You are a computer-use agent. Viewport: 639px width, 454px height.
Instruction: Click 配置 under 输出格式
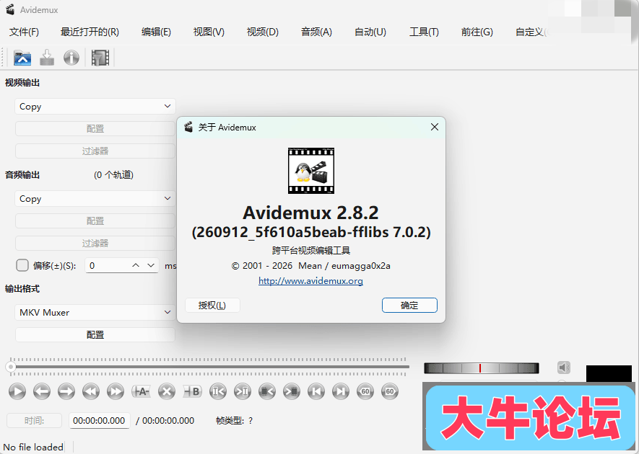click(95, 335)
